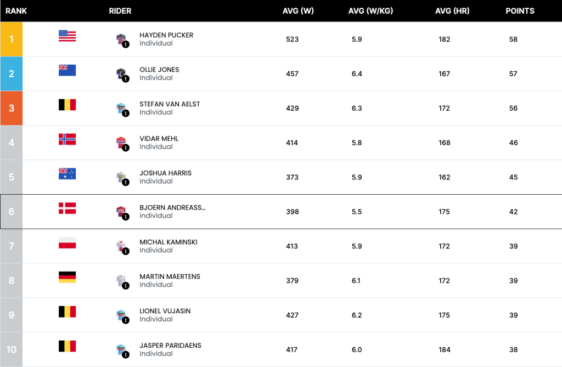Open Stefan Van Aelst rider profile link
The height and width of the screenshot is (367, 562).
(170, 104)
